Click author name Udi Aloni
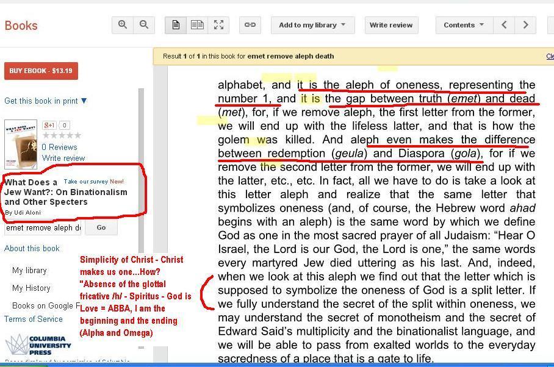The height and width of the screenshot is (367, 554). (x=27, y=212)
